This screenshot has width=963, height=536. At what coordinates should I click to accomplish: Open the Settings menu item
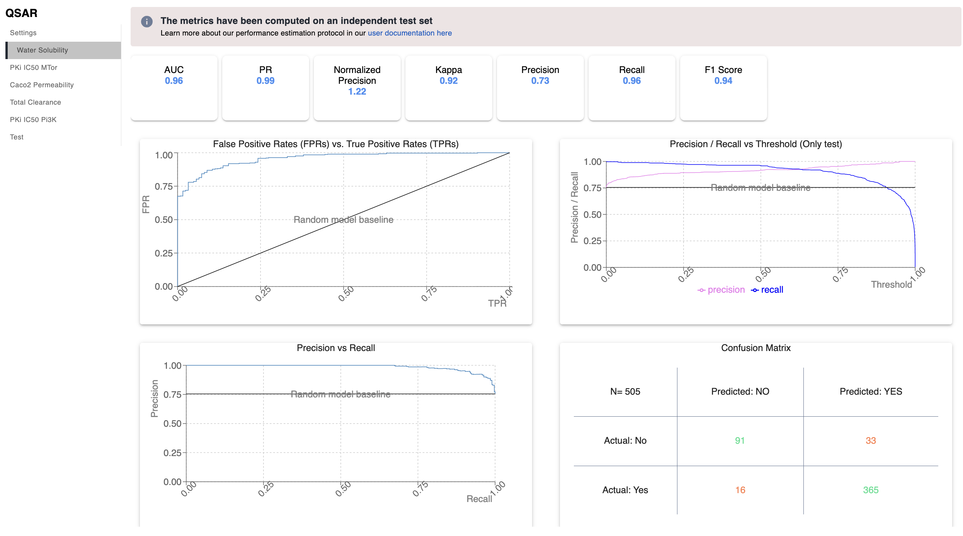[23, 33]
